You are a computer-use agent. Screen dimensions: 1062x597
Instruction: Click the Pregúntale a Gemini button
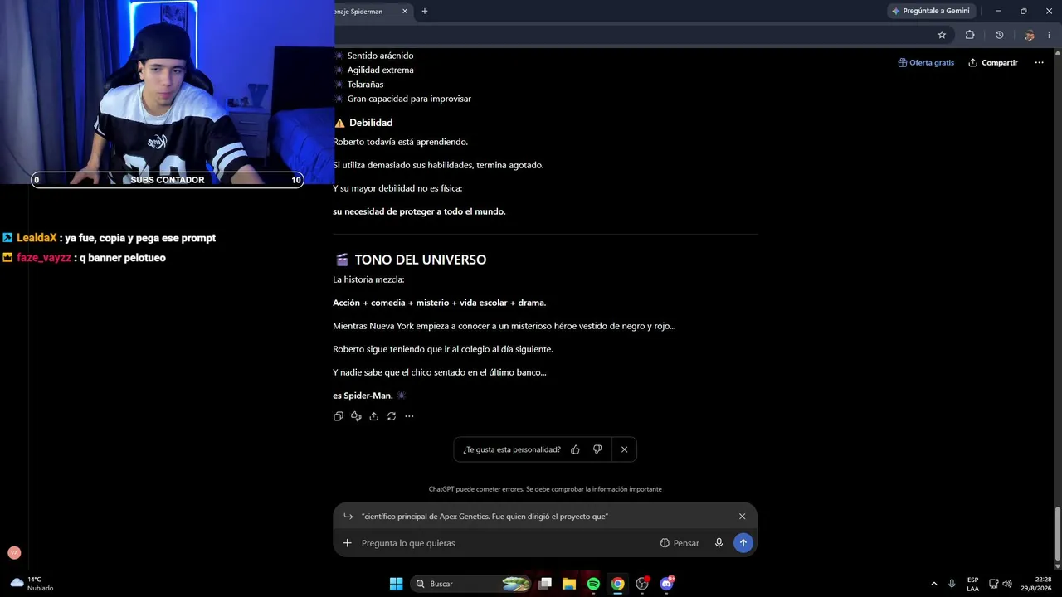click(x=930, y=11)
